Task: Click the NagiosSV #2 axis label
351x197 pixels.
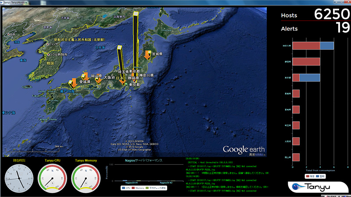Action: coord(166,183)
